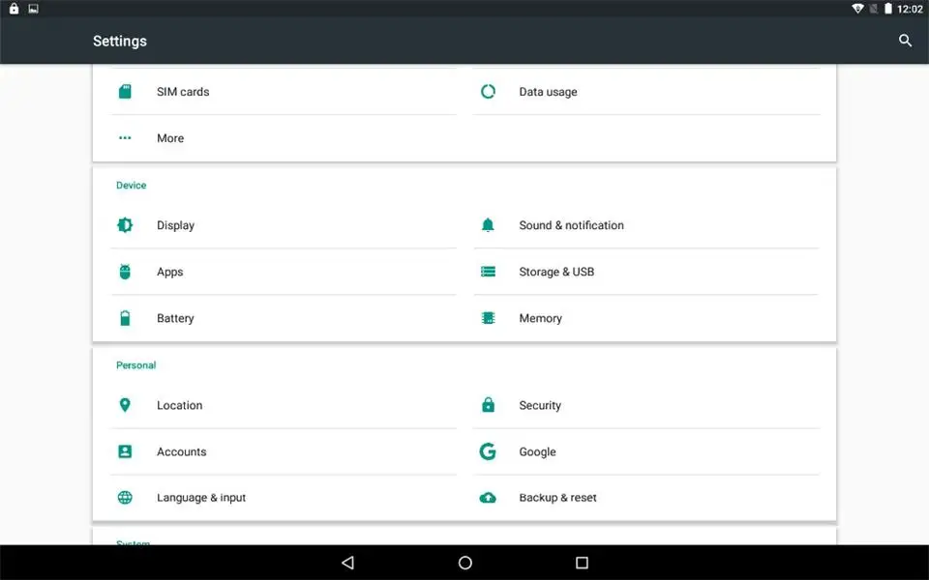Open Security settings
This screenshot has width=929, height=580.
[x=646, y=405]
